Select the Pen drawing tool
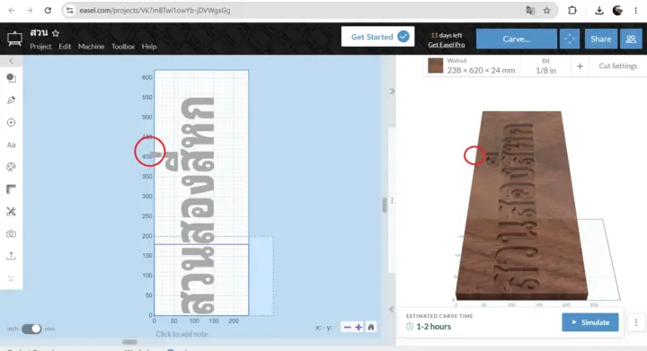Image resolution: width=647 pixels, height=351 pixels. [11, 101]
